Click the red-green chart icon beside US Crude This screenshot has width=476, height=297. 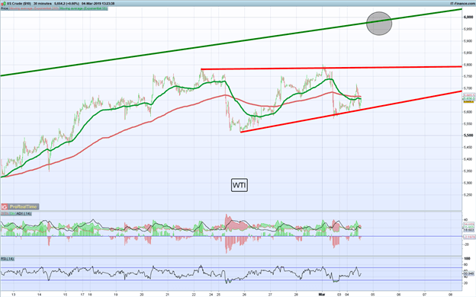tap(3, 3)
